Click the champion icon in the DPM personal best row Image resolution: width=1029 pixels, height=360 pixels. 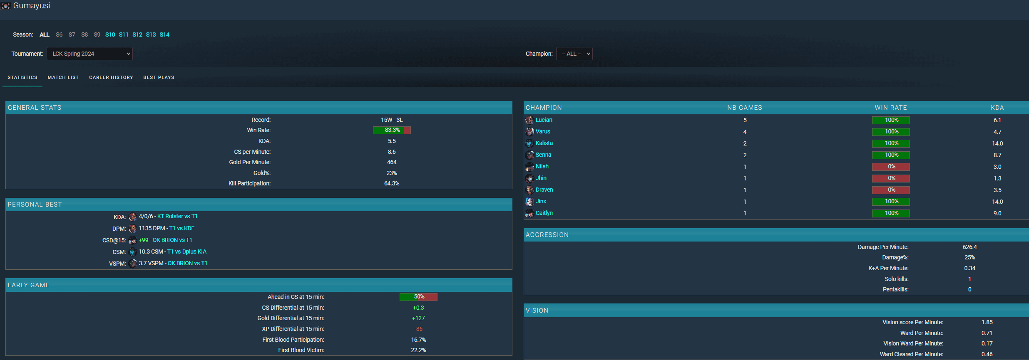132,229
